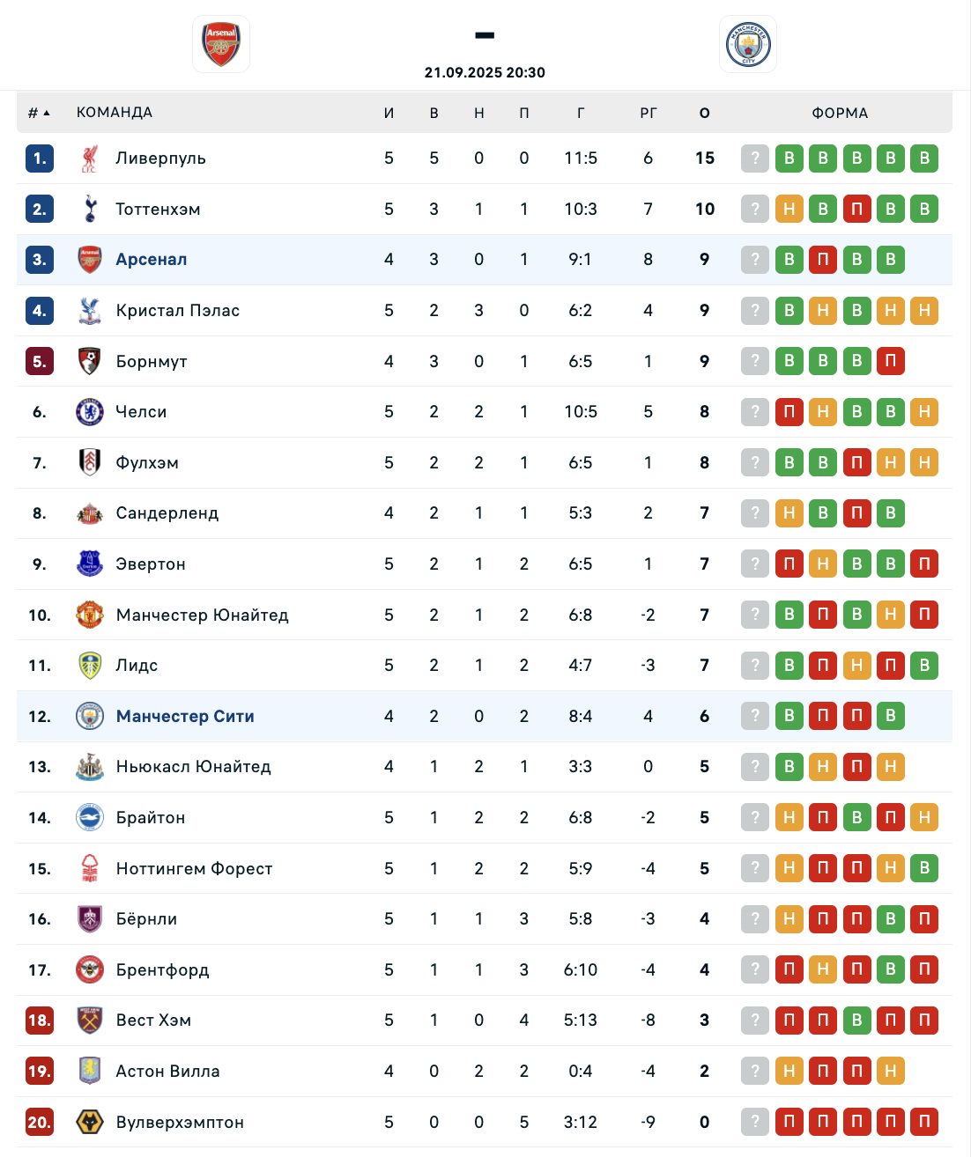Click the Tottenham club crest icon

[x=90, y=209]
